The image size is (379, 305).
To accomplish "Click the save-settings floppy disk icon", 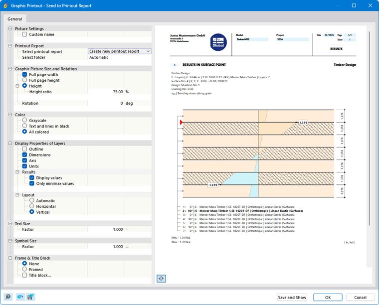I will tap(31, 297).
